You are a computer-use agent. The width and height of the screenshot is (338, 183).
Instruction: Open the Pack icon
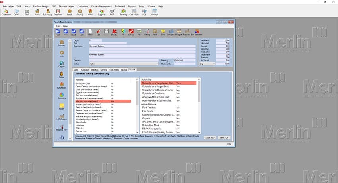tap(155, 32)
